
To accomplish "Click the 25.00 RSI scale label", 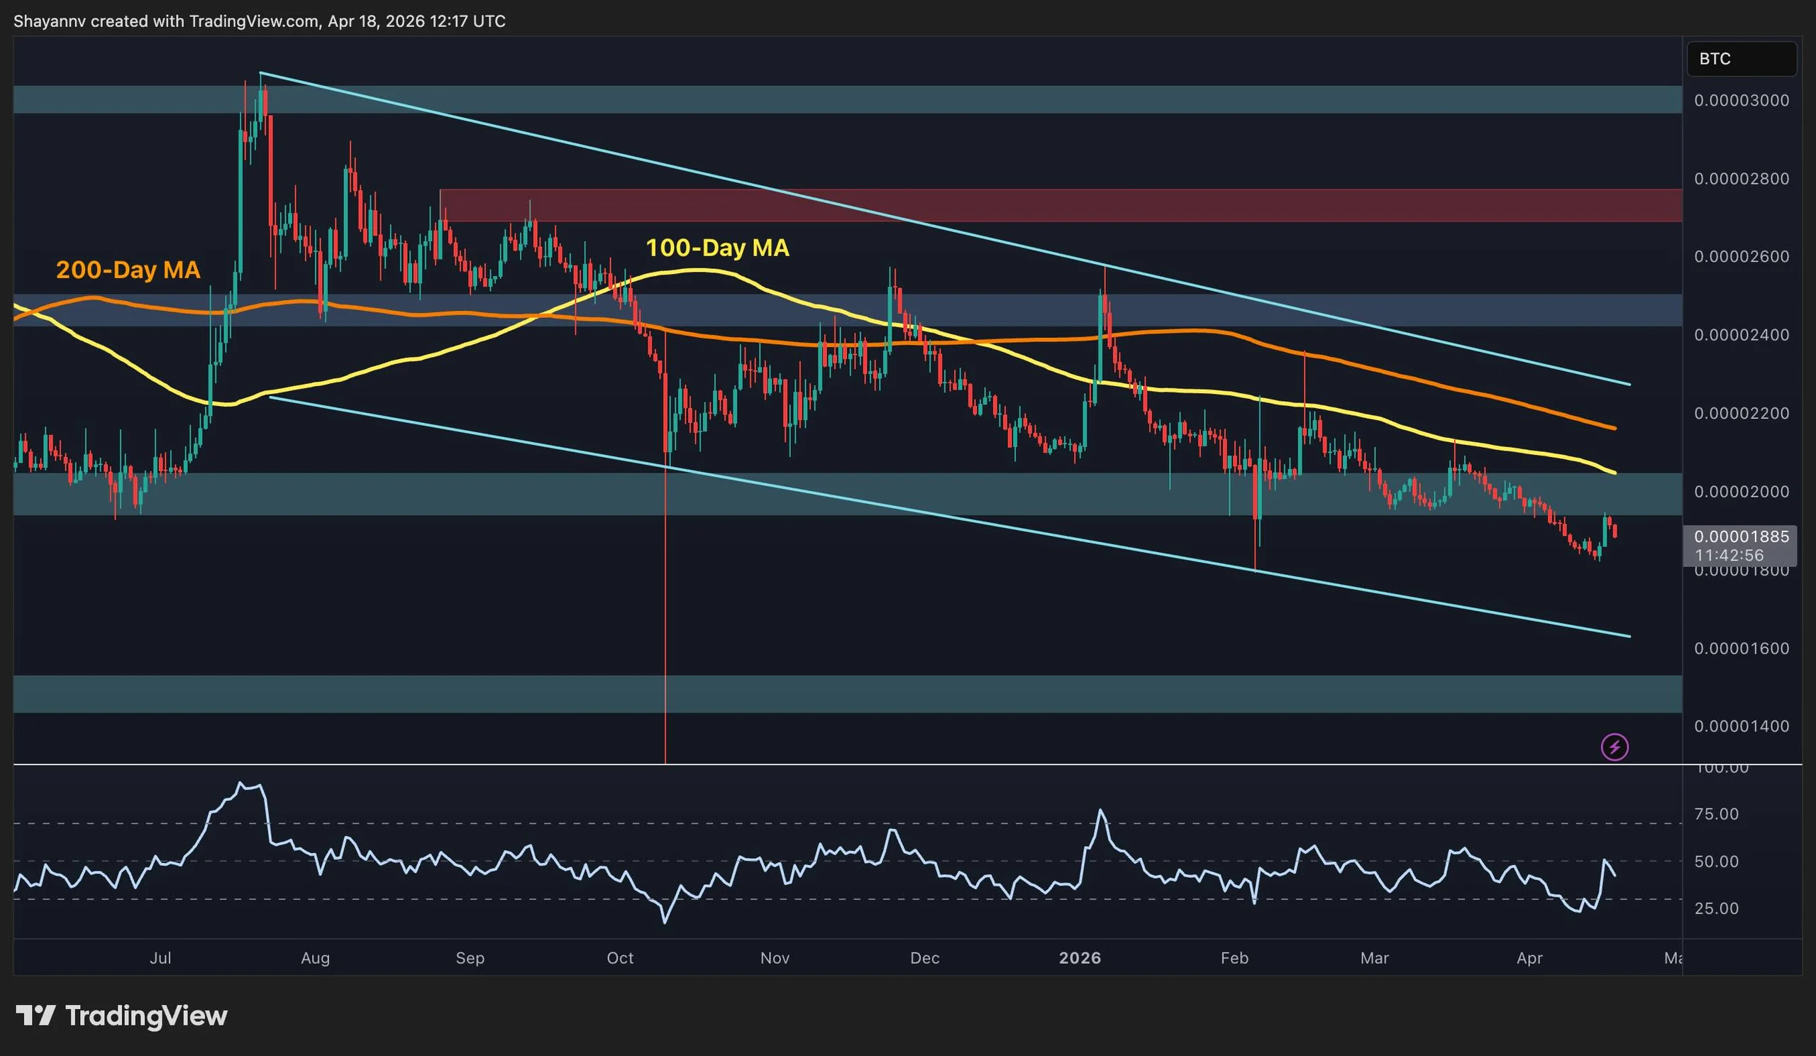I will click(1717, 908).
